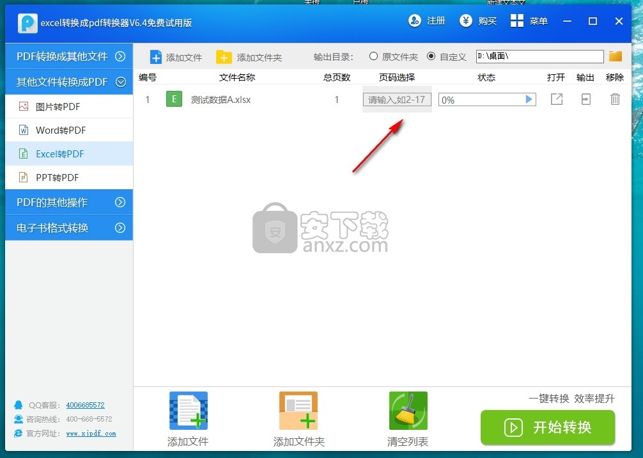Screen dimensions: 643x458
Task: Click the 页码选择 column header
Action: [396, 77]
